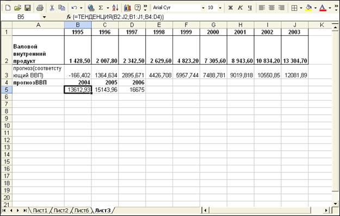Create a new blank workbook
Screen dimensions: 340x216
[8, 8]
